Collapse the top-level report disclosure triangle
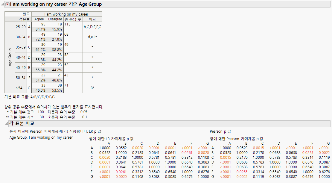This screenshot has height=183, width=332. [2, 4]
